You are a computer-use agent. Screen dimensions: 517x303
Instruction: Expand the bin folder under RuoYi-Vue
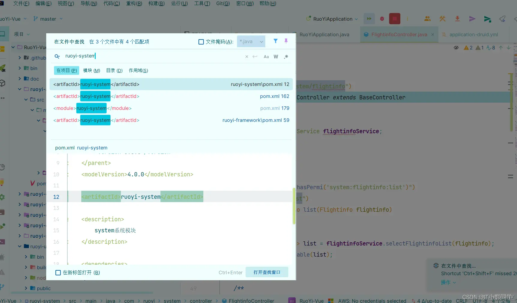(x=19, y=68)
